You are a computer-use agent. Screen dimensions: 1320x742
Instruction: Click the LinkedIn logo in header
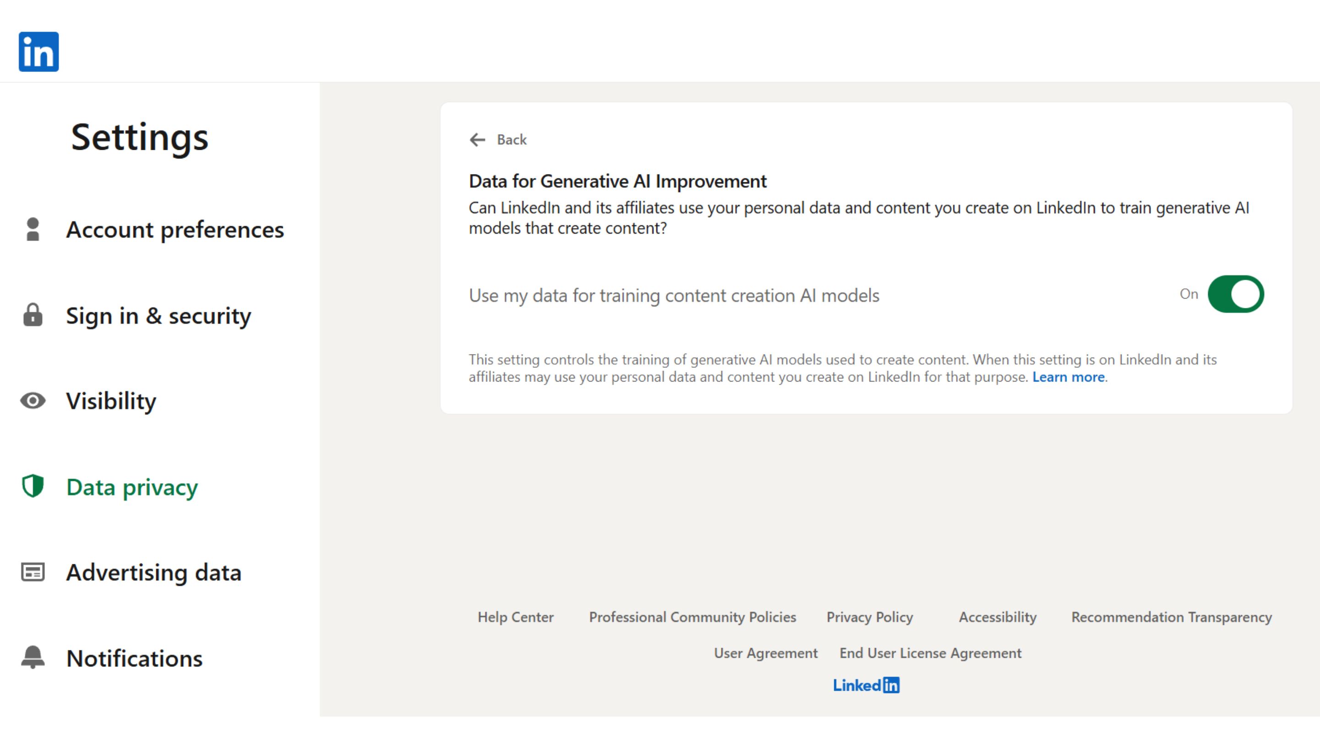tap(38, 52)
